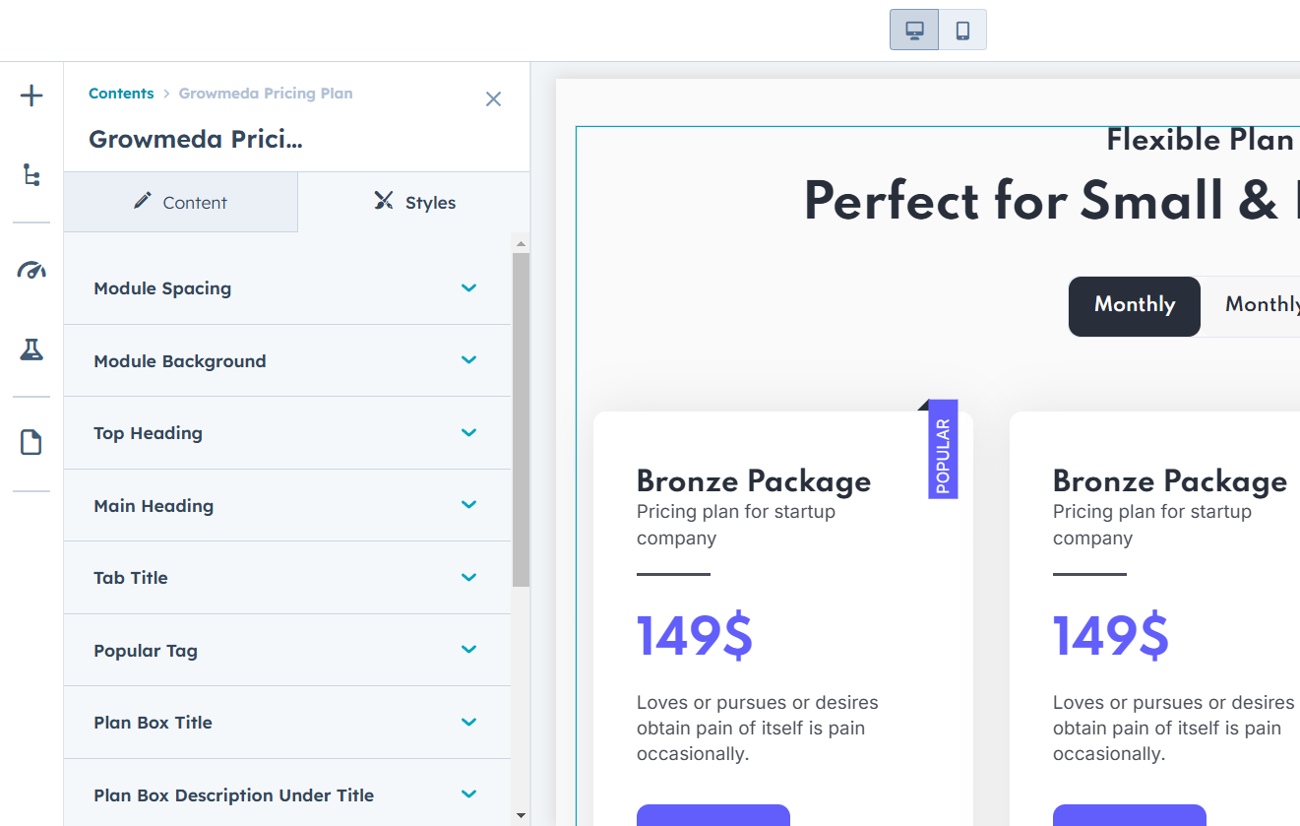Switch to mobile preview view
Image resolution: width=1300 pixels, height=826 pixels.
[962, 30]
